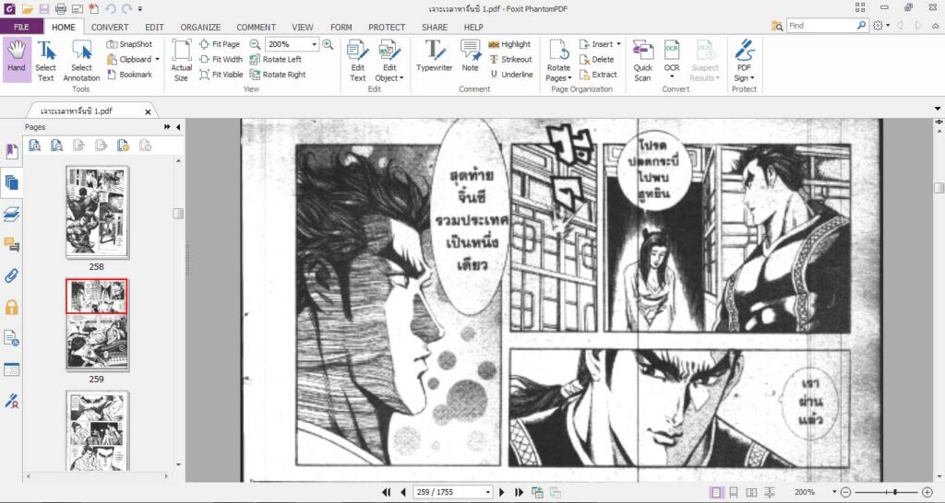945x503 pixels.
Task: Click the zoom out minus in status bar
Action: pos(845,492)
